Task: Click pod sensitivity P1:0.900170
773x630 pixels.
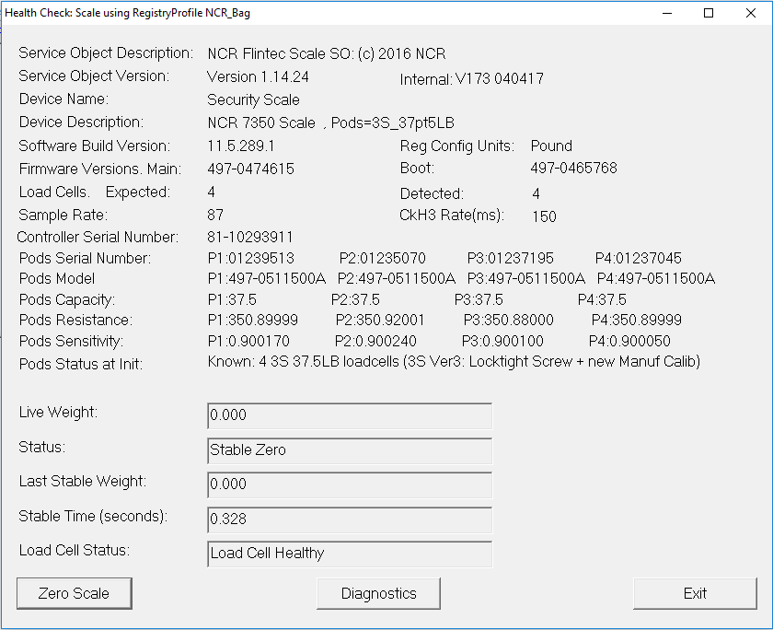Action: 248,341
